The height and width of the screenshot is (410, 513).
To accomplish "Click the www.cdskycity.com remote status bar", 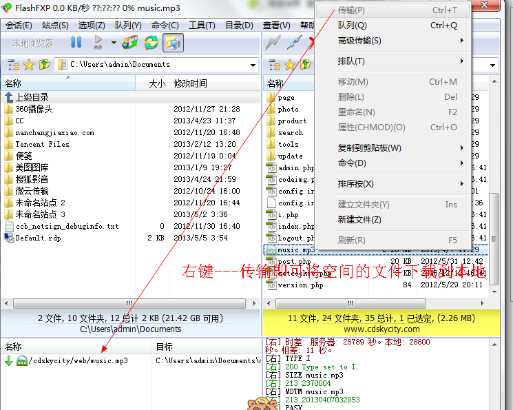I will coord(381,329).
